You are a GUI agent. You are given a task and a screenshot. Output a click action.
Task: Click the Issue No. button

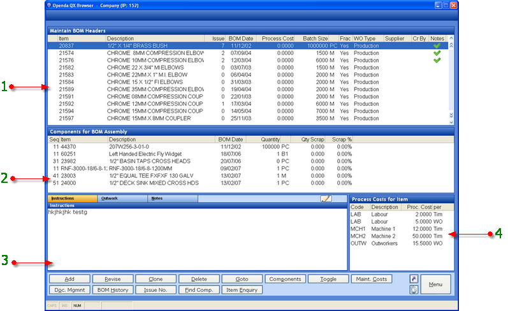click(156, 290)
